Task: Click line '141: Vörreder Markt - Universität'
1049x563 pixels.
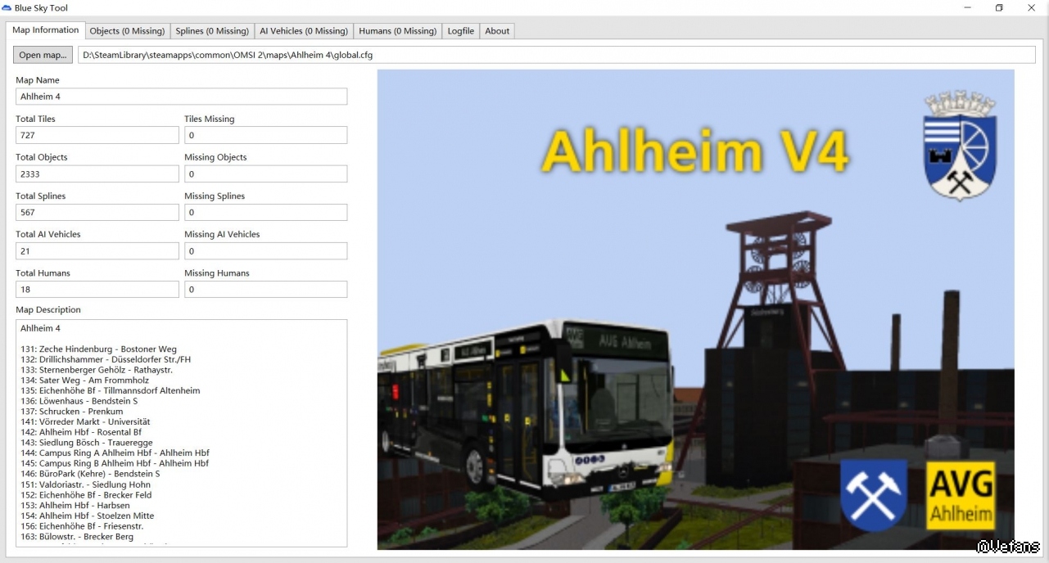Action: coord(85,422)
